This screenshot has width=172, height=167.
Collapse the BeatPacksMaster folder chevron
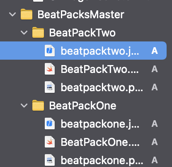[x=12, y=15]
